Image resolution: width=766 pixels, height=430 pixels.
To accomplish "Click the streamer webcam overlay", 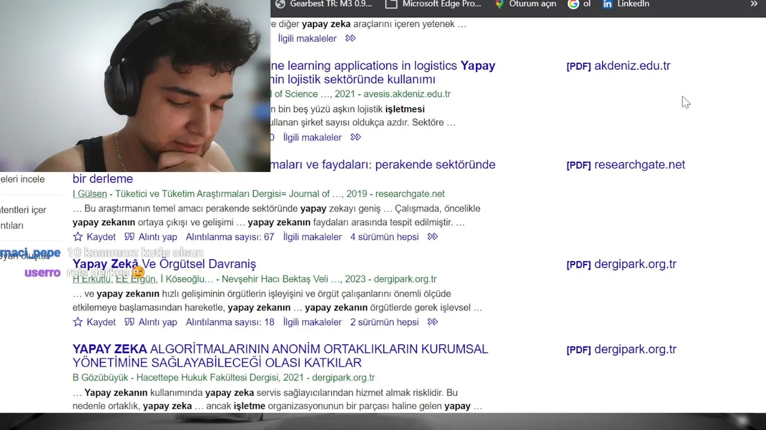I will click(135, 86).
